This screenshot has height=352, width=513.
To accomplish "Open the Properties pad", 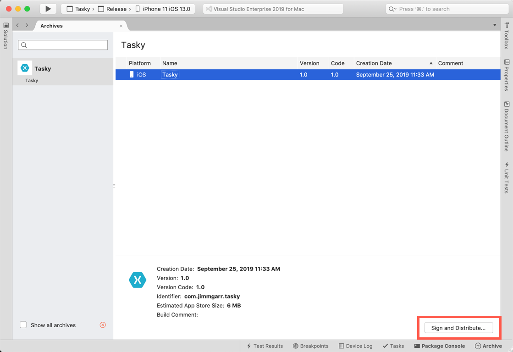I will pyautogui.click(x=506, y=73).
